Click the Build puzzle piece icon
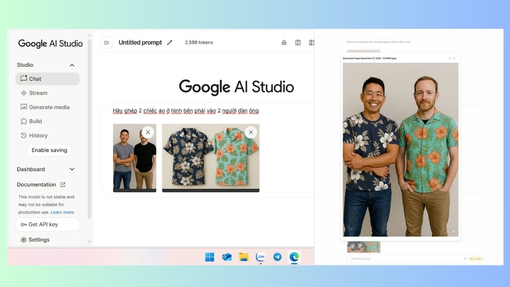This screenshot has height=287, width=510. [24, 121]
